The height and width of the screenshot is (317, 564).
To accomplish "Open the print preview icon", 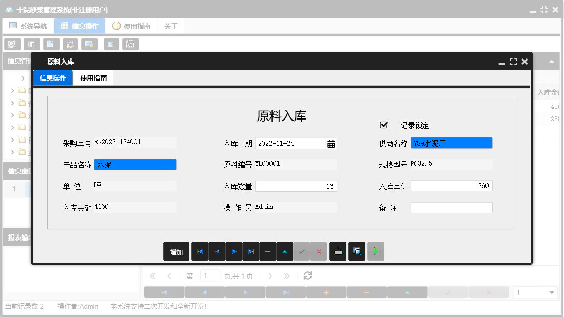I will [357, 251].
